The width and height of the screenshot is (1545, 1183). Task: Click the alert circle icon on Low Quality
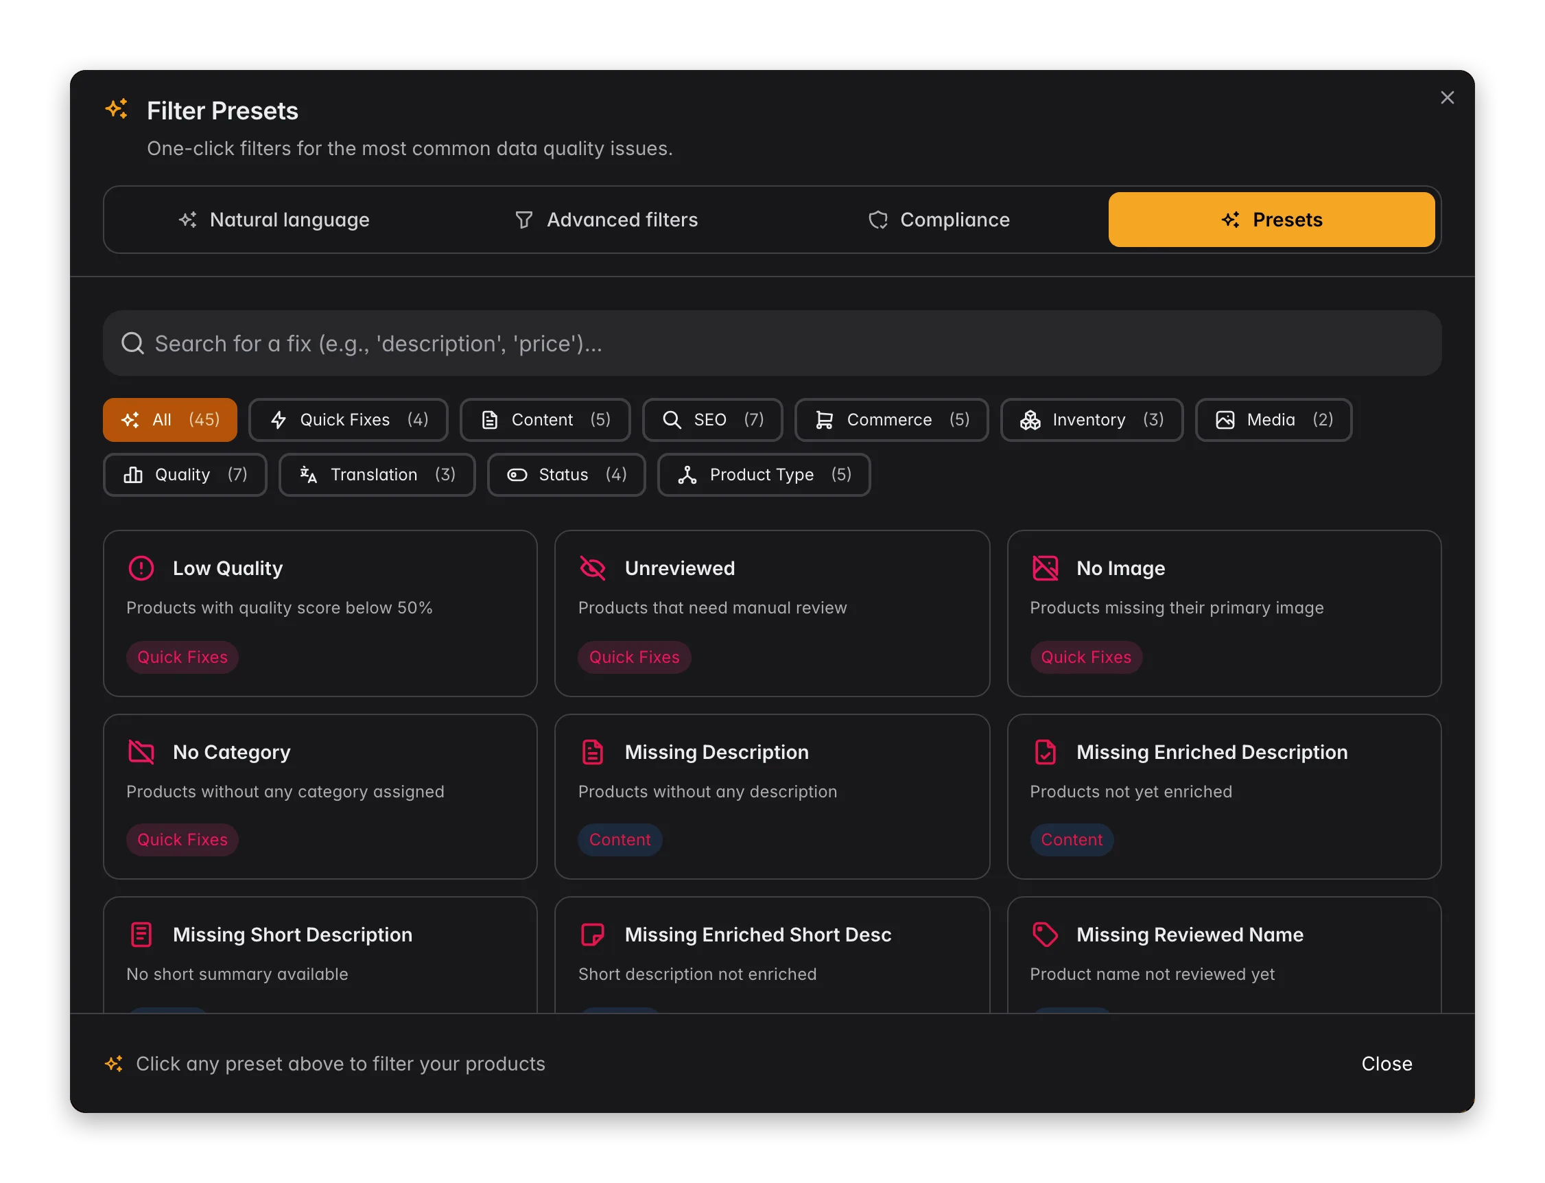pos(141,568)
